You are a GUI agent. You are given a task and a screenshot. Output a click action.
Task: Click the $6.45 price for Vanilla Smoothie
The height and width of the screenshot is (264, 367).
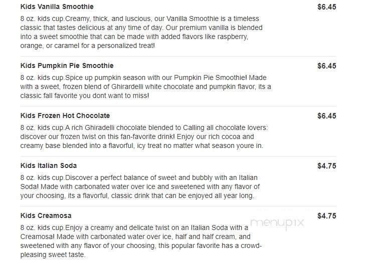click(326, 7)
